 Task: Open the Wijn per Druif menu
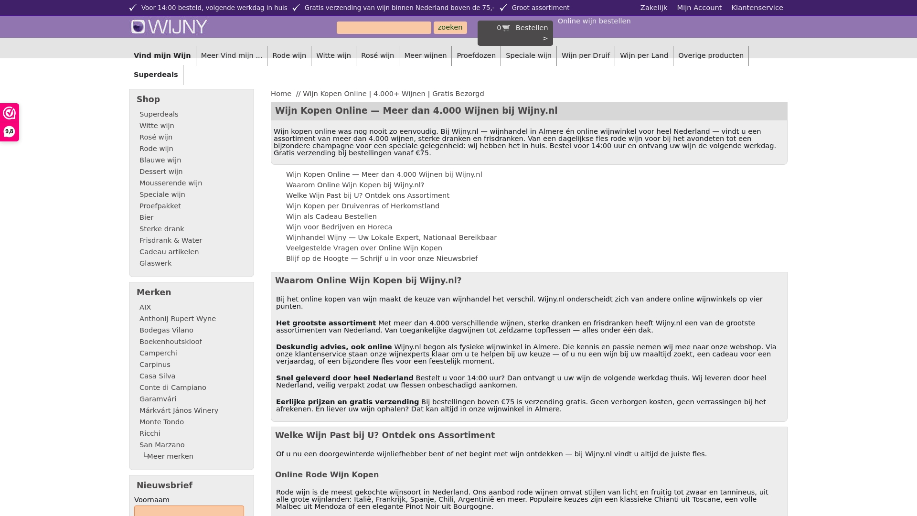click(586, 55)
